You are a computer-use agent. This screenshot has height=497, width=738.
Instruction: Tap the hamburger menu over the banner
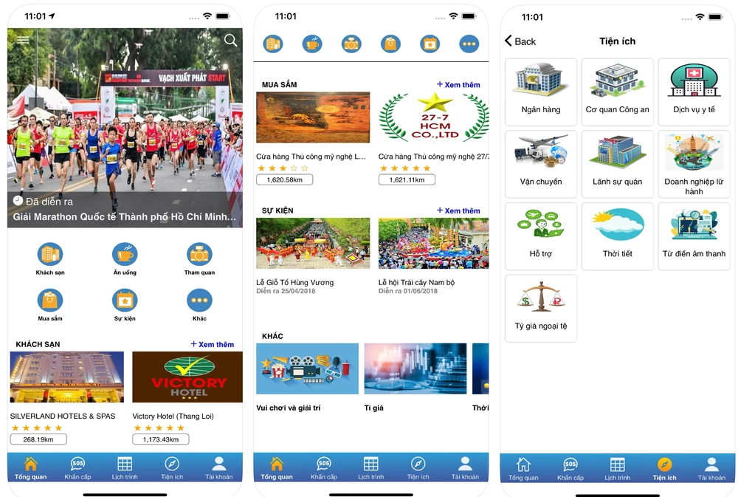[24, 41]
